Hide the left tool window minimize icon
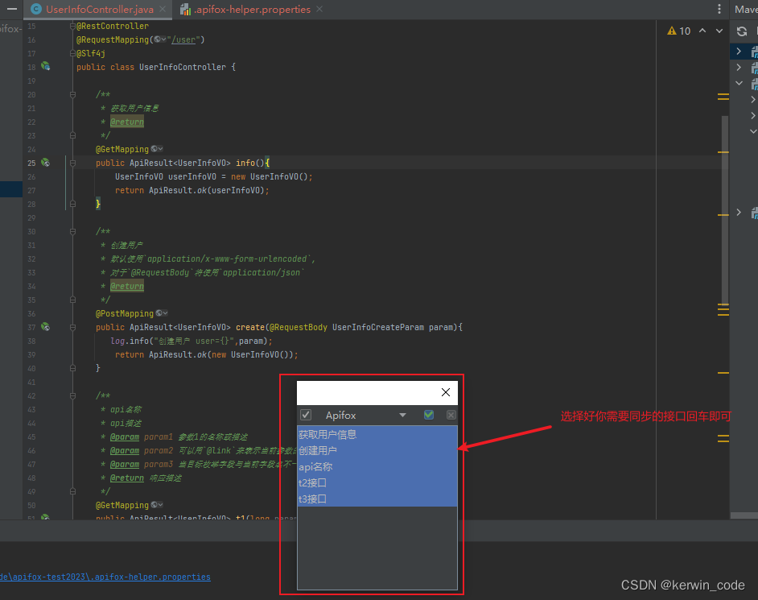Image resolution: width=758 pixels, height=600 pixels. (12, 9)
